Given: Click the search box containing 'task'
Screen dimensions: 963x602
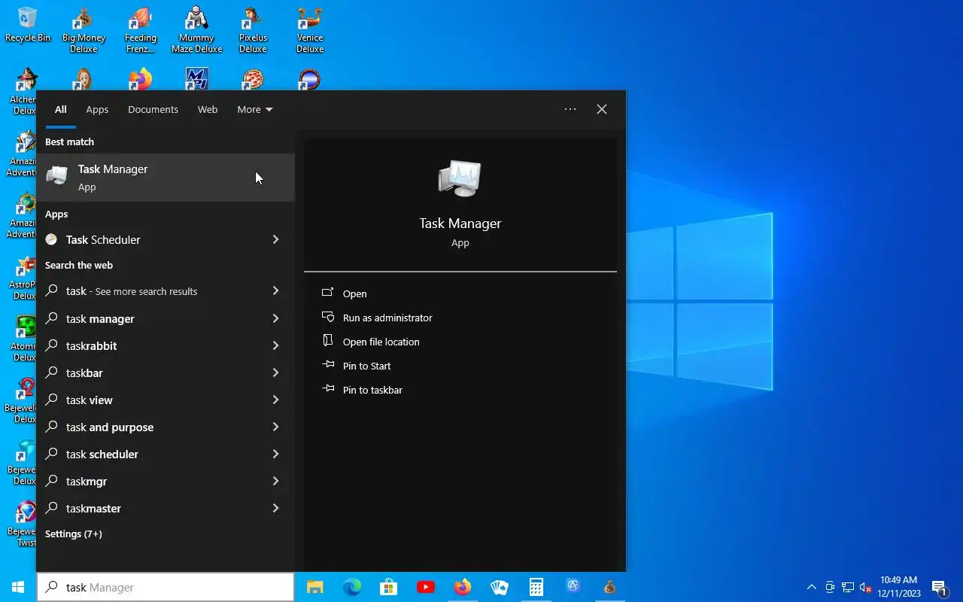Looking at the screenshot, I should 166,587.
